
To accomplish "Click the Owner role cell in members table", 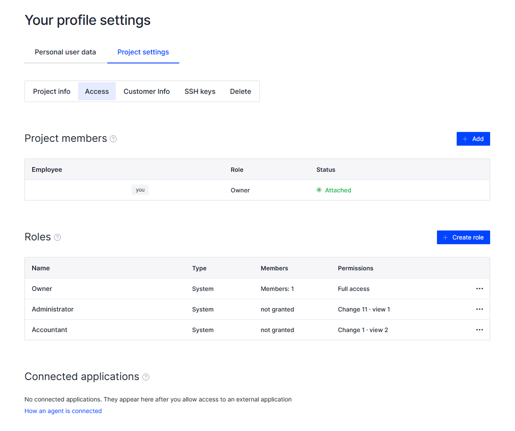I will point(240,190).
